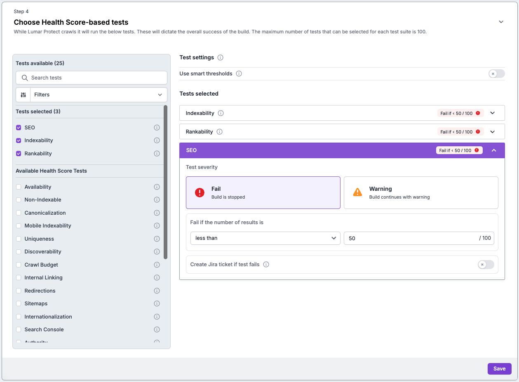
Task: Click info icon beside Test settings heading
Action: click(x=220, y=58)
